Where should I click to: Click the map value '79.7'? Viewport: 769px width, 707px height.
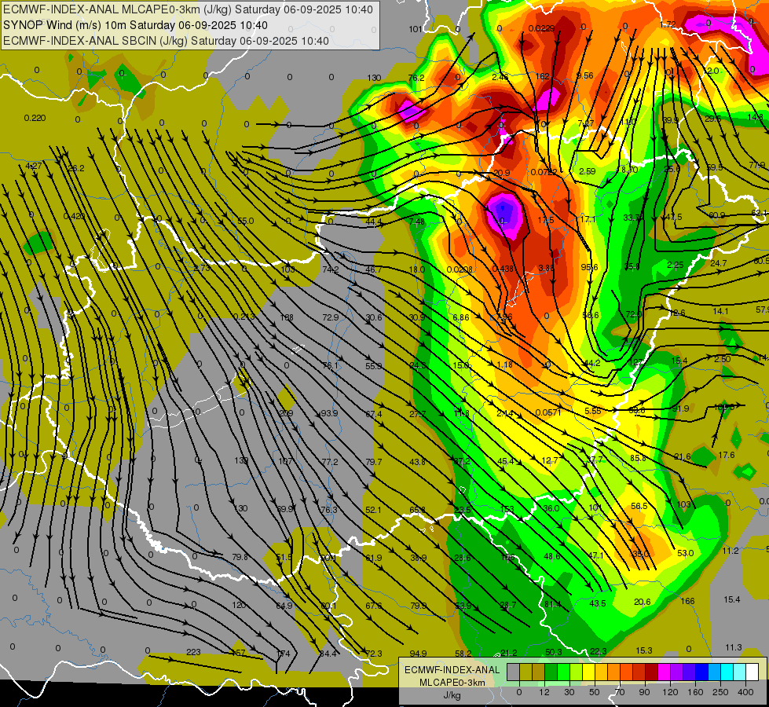tap(374, 462)
